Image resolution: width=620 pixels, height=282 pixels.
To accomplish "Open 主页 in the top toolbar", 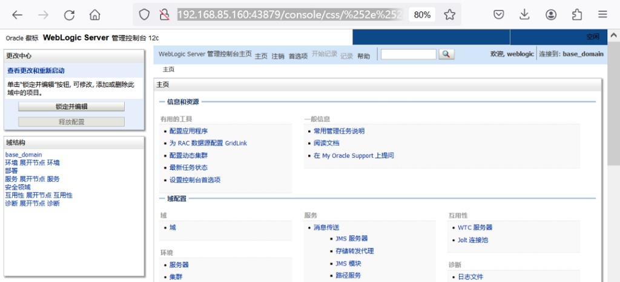I will tap(261, 56).
